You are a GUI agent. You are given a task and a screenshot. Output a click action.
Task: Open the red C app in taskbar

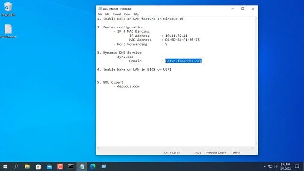click(x=60, y=167)
